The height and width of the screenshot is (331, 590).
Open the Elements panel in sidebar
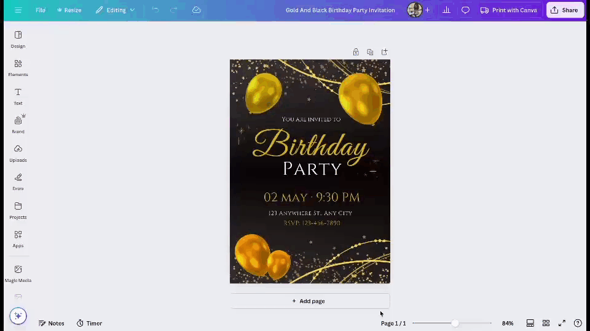click(18, 67)
